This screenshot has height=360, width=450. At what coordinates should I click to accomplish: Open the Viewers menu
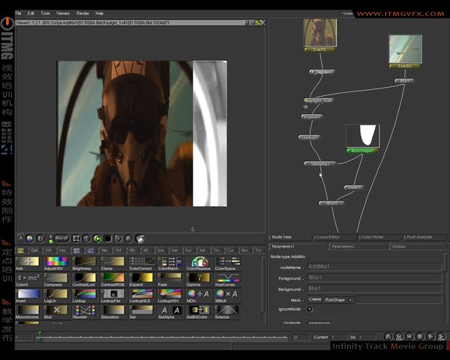[63, 13]
